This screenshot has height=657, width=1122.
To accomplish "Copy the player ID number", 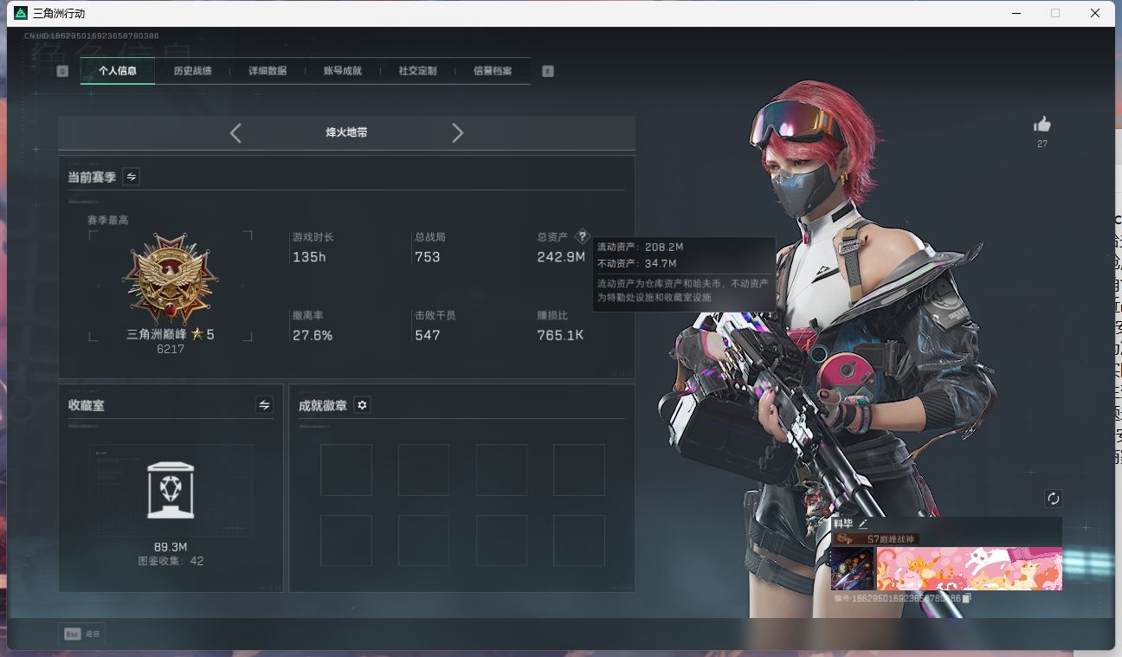I will click(x=968, y=598).
